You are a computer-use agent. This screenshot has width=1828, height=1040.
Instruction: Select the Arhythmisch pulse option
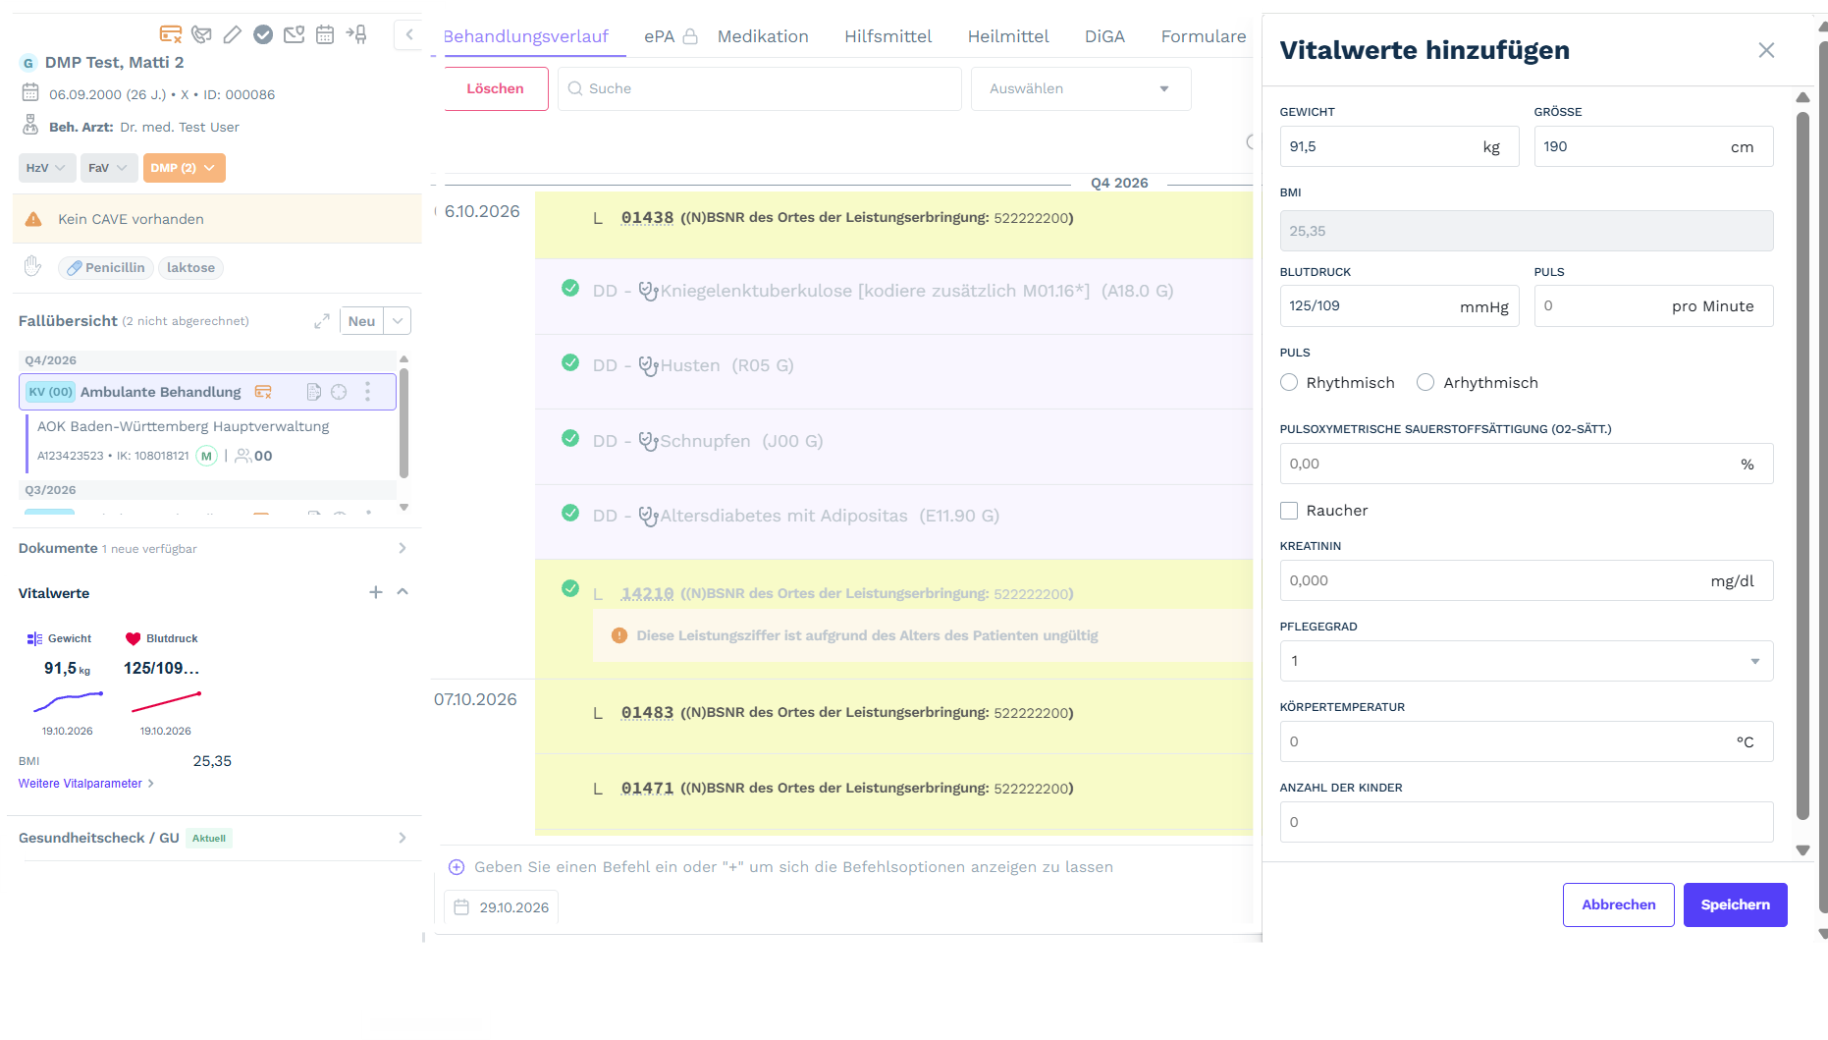tap(1425, 382)
